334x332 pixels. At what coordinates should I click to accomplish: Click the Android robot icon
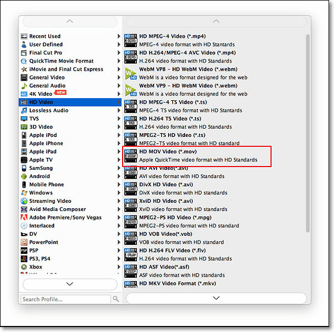24,176
